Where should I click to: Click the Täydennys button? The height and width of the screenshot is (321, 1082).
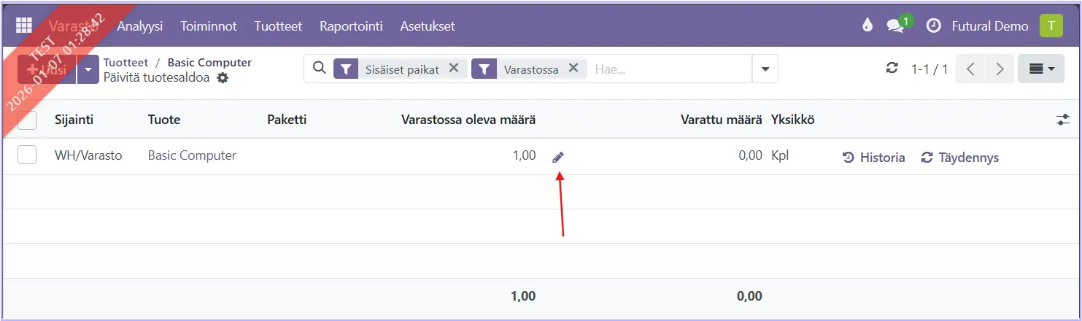point(960,158)
